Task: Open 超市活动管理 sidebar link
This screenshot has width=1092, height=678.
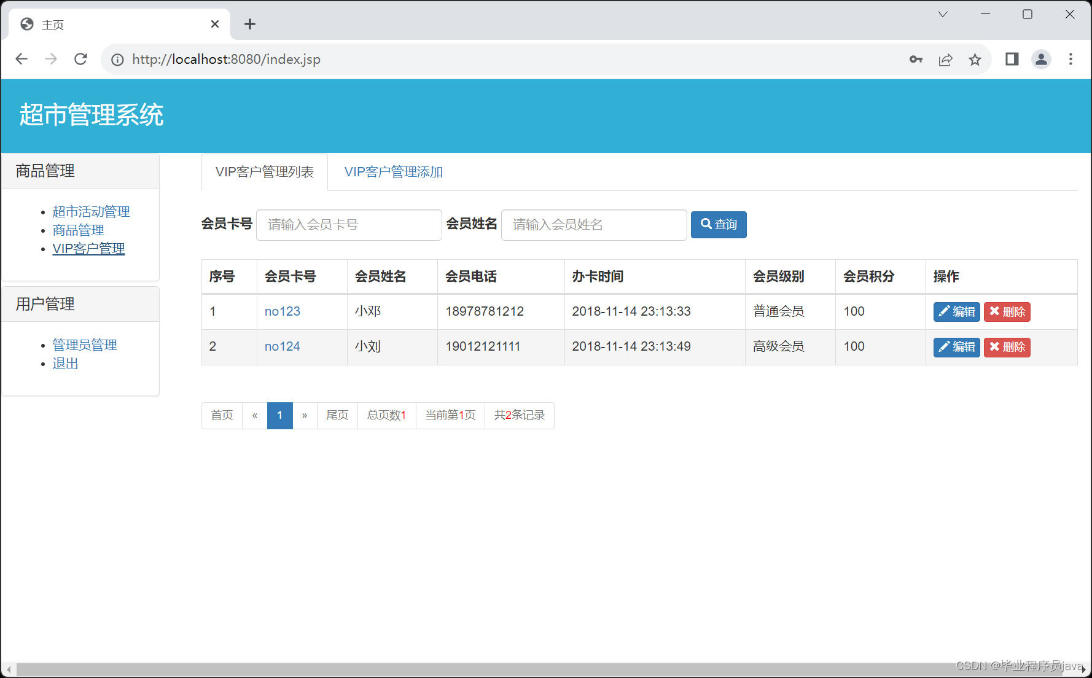Action: click(91, 212)
